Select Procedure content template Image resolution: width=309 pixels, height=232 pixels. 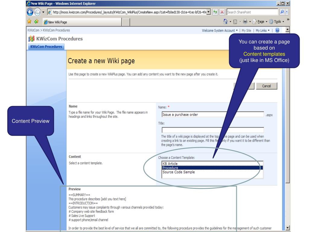(x=212, y=168)
